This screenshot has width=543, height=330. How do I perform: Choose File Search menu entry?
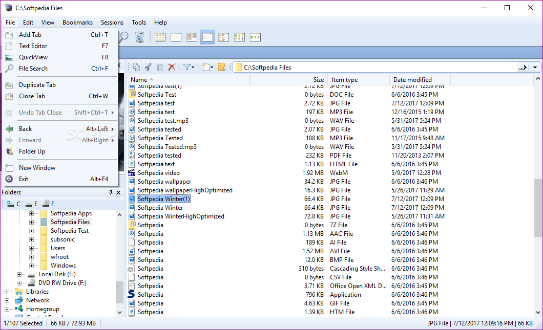(60, 69)
